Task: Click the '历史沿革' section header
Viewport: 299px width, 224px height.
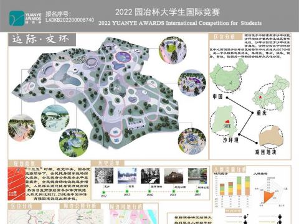Action: click(108, 163)
